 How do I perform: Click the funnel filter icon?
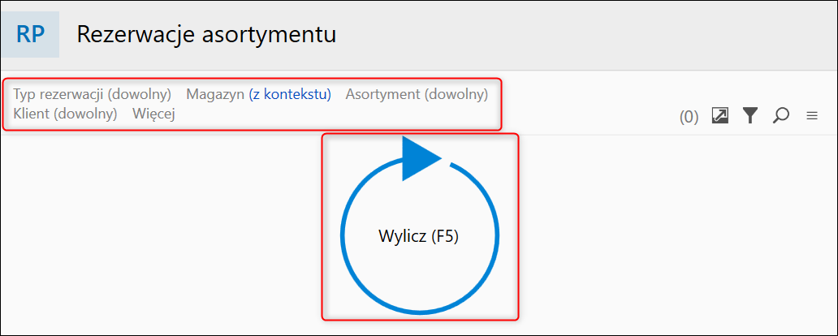750,116
